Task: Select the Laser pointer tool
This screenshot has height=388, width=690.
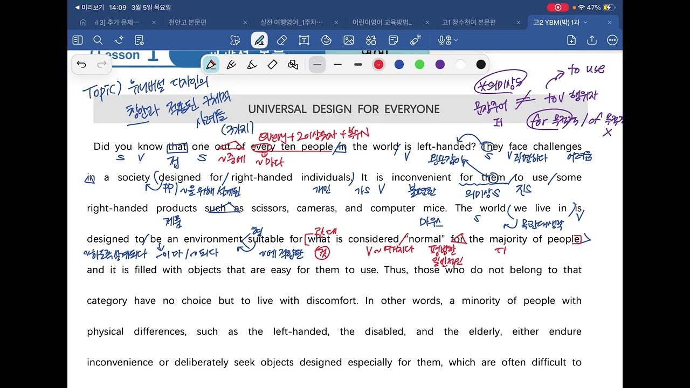Action: [416, 40]
